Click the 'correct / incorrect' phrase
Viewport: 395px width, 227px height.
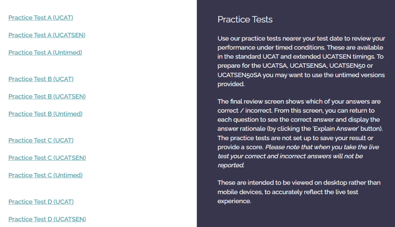pos(245,111)
